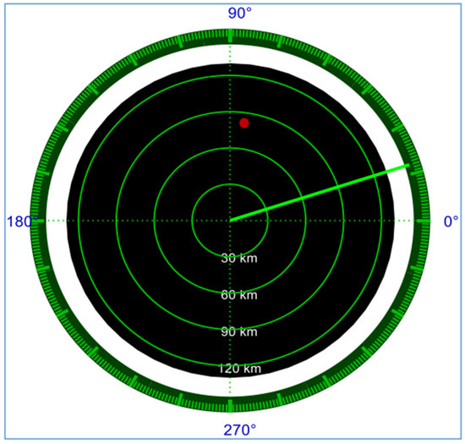Image resolution: width=465 pixels, height=444 pixels.
Task: Click the 180° bearing label
Action: tap(23, 222)
